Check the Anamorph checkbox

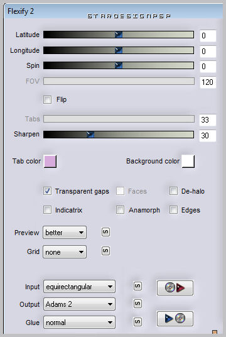tap(120, 210)
